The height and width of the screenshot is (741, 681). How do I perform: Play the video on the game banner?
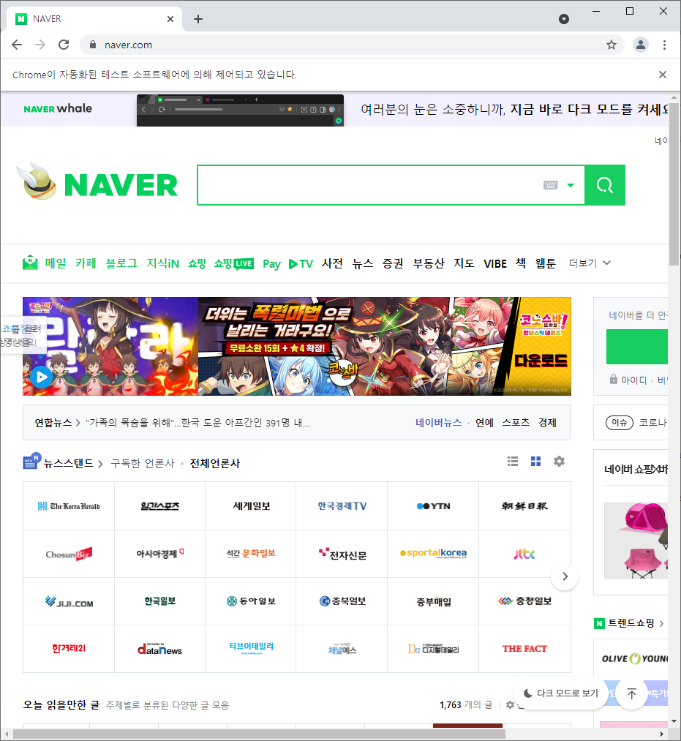(x=41, y=377)
